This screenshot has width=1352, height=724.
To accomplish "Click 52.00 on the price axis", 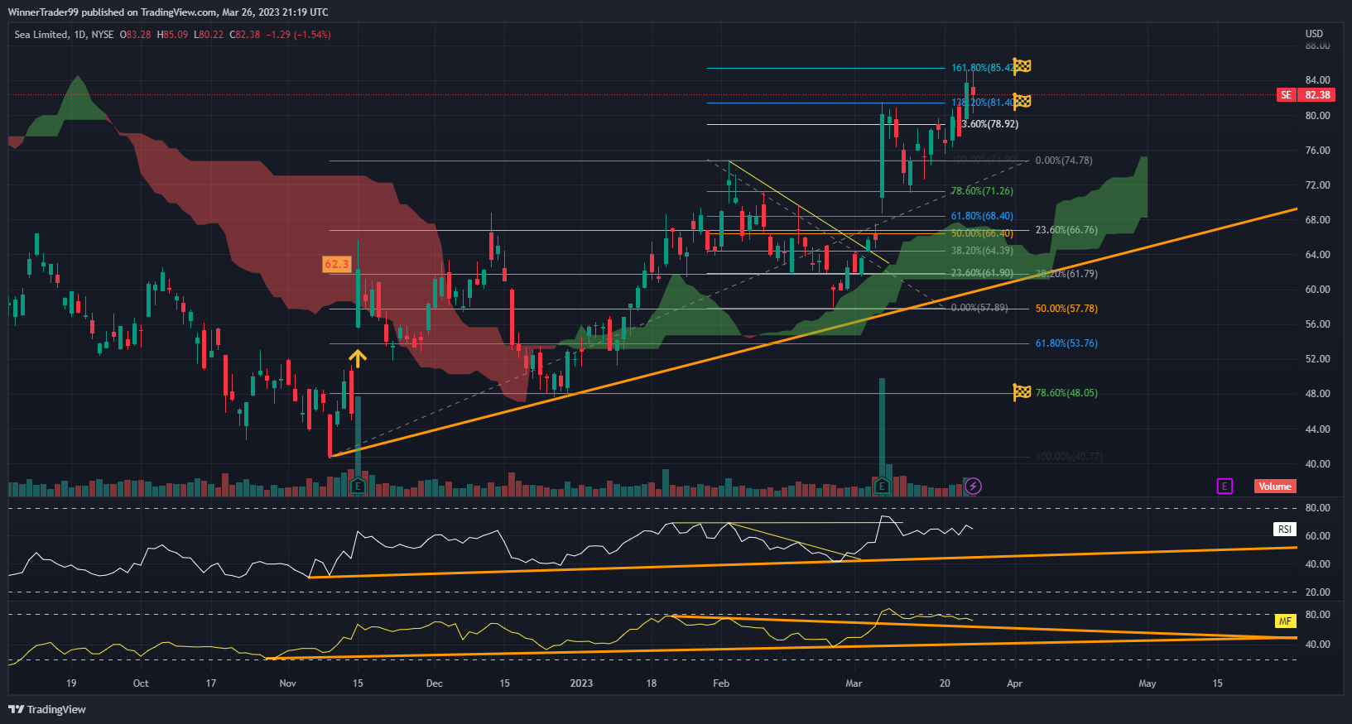I will click(x=1317, y=359).
